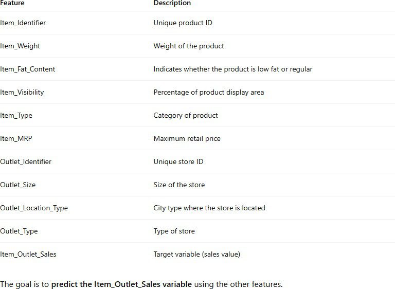Click the Outlet_Size feature name
This screenshot has height=289, width=395.
click(18, 185)
